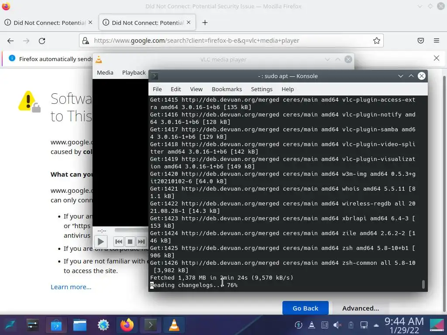Screen dimensions: 447x335
Task: Open Konsole Edit menu
Action: point(175,89)
